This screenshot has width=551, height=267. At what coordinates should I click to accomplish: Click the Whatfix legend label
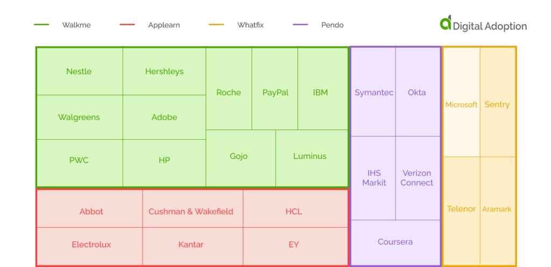pos(250,25)
